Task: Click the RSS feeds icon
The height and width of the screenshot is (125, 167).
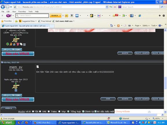Action: pyautogui.click(x=118, y=26)
